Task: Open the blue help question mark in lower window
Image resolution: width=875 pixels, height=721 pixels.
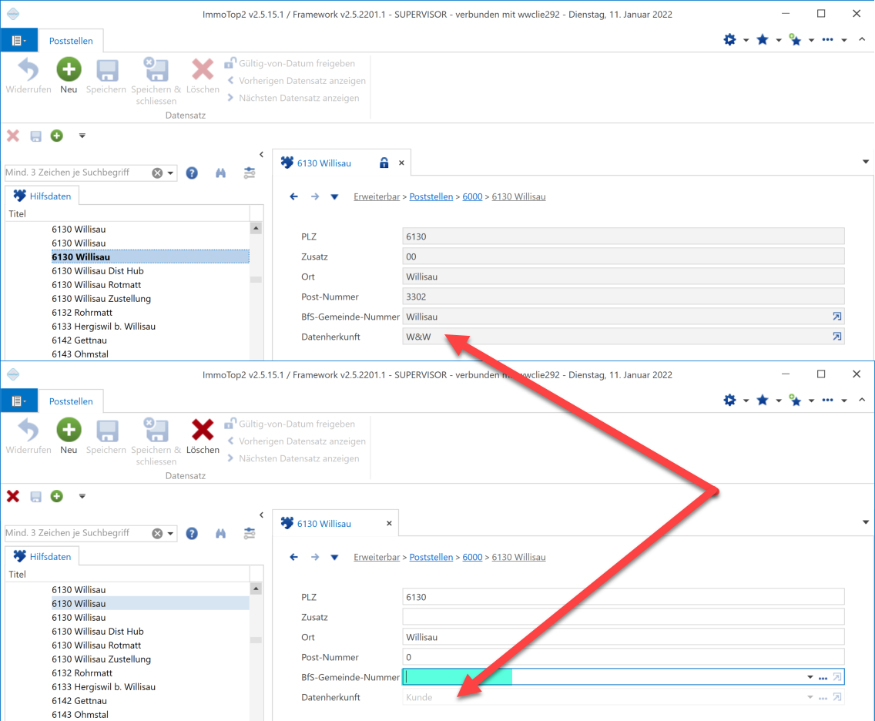Action: [x=191, y=534]
